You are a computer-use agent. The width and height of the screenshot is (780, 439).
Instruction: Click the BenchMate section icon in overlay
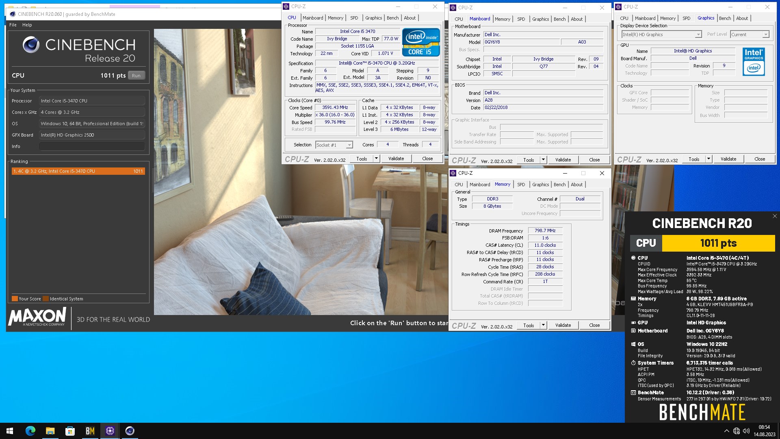pyautogui.click(x=633, y=392)
